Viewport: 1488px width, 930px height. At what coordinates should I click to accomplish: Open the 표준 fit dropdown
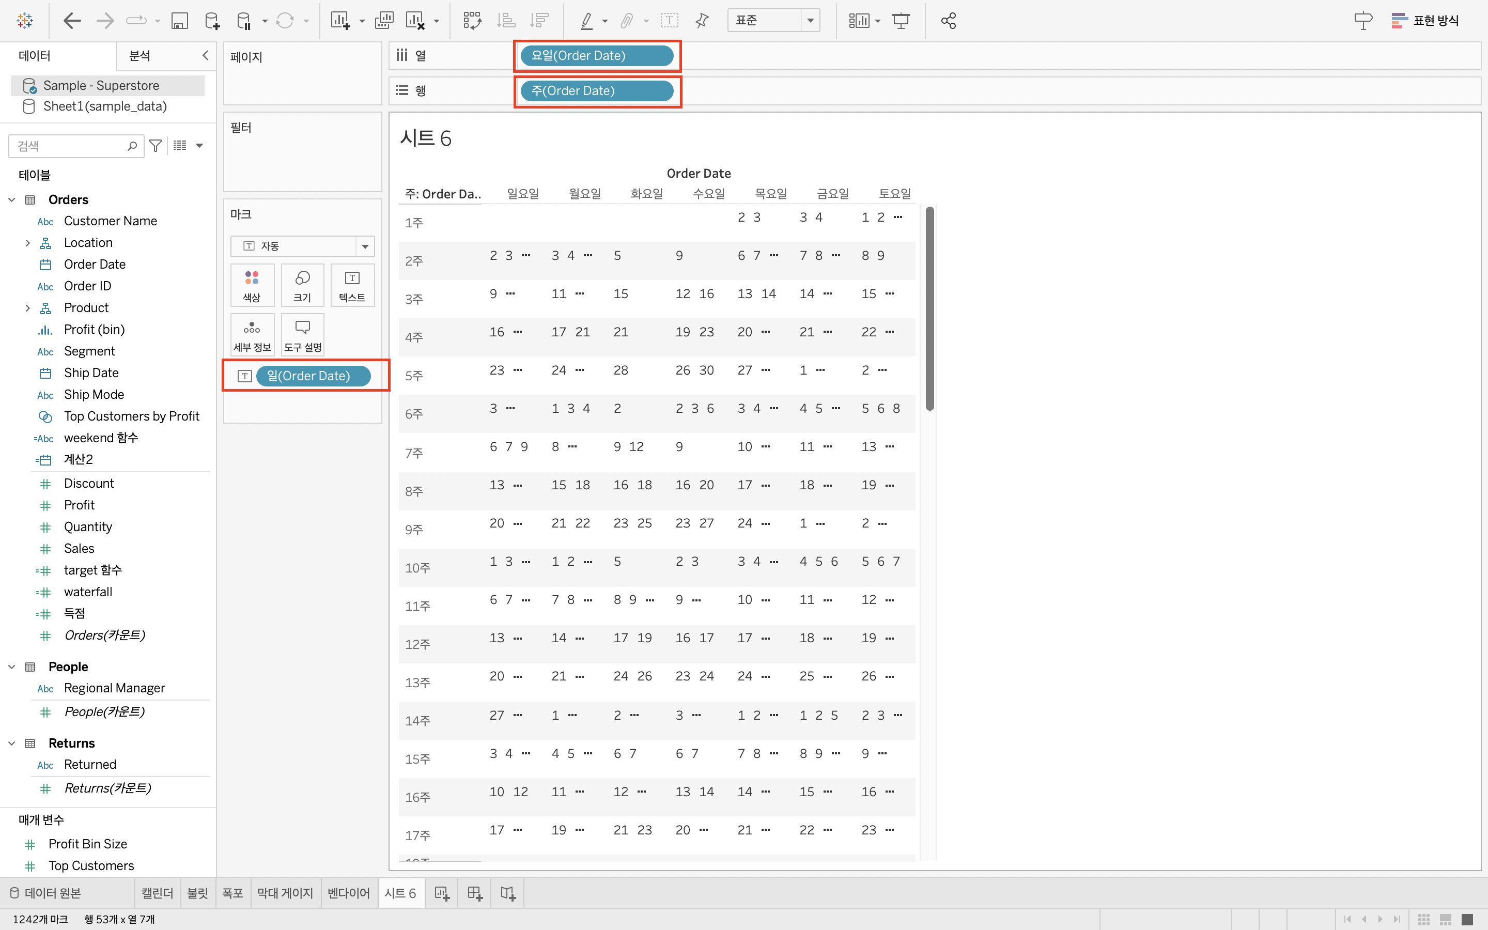point(773,20)
